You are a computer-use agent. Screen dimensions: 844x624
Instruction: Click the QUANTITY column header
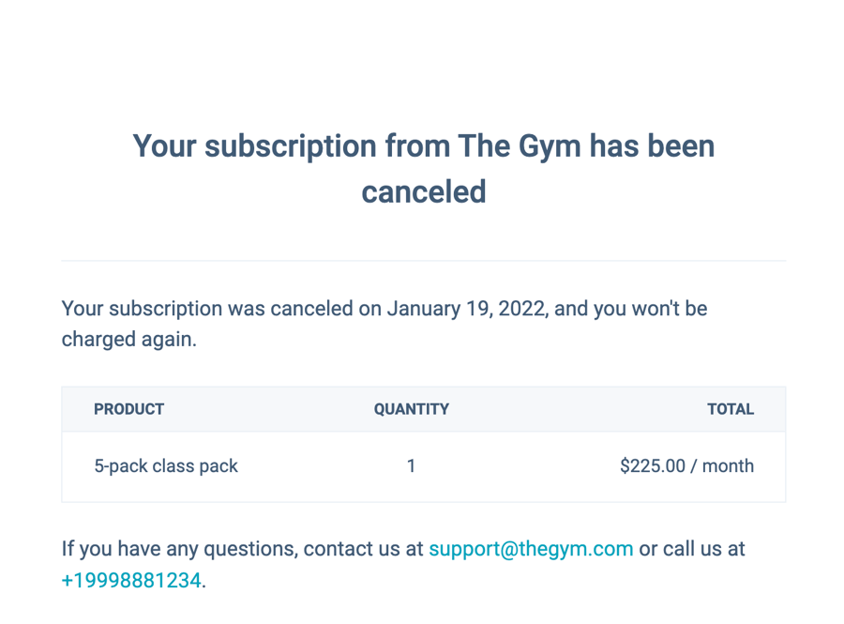[411, 409]
